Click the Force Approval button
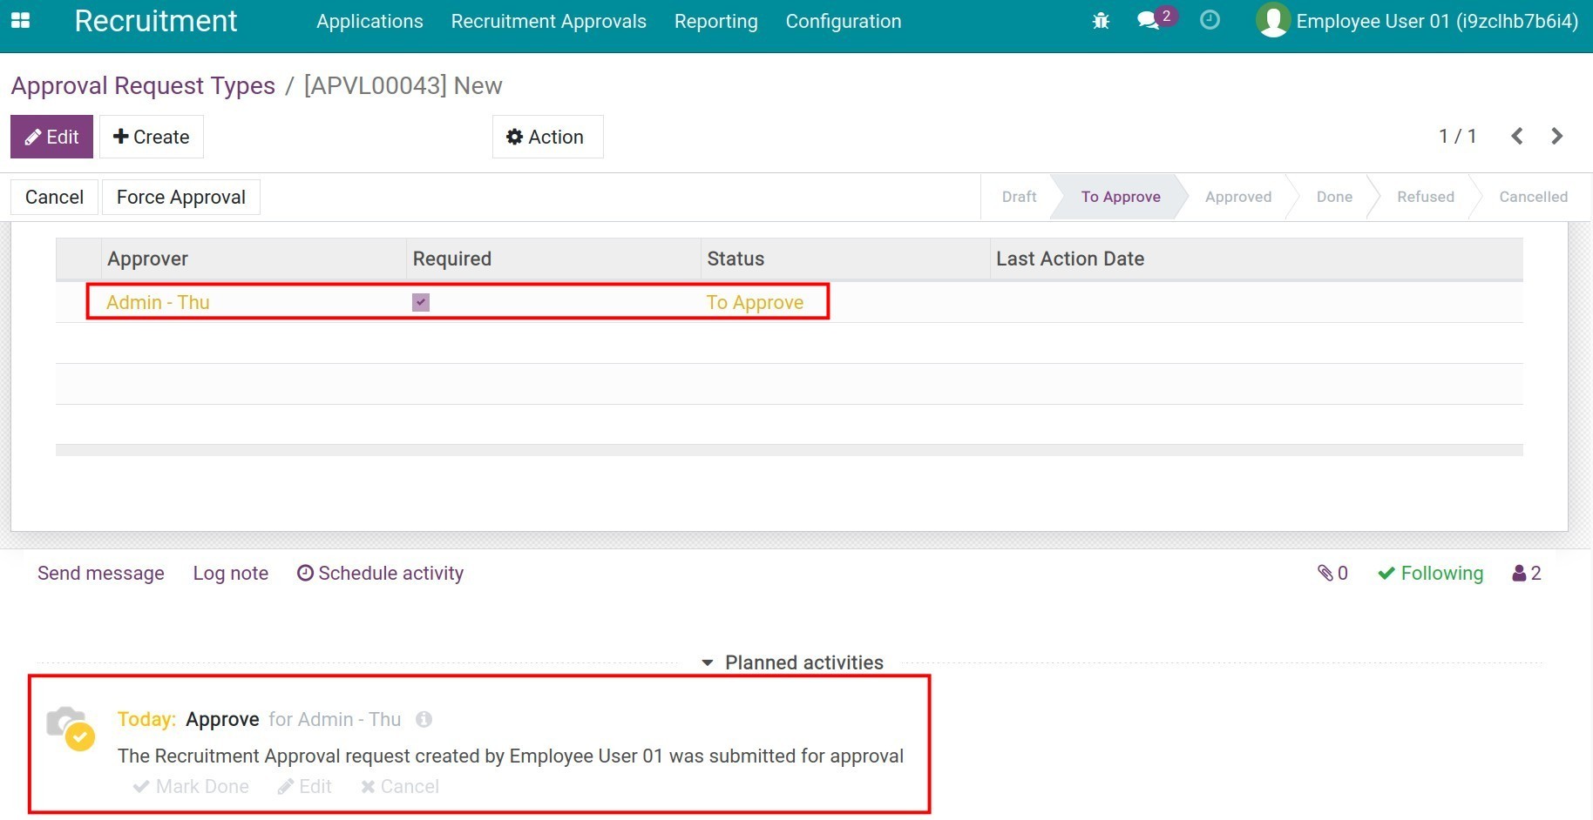Screen dimensions: 1593x820 point(180,197)
